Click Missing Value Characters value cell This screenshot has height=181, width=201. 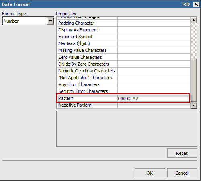(x=154, y=50)
